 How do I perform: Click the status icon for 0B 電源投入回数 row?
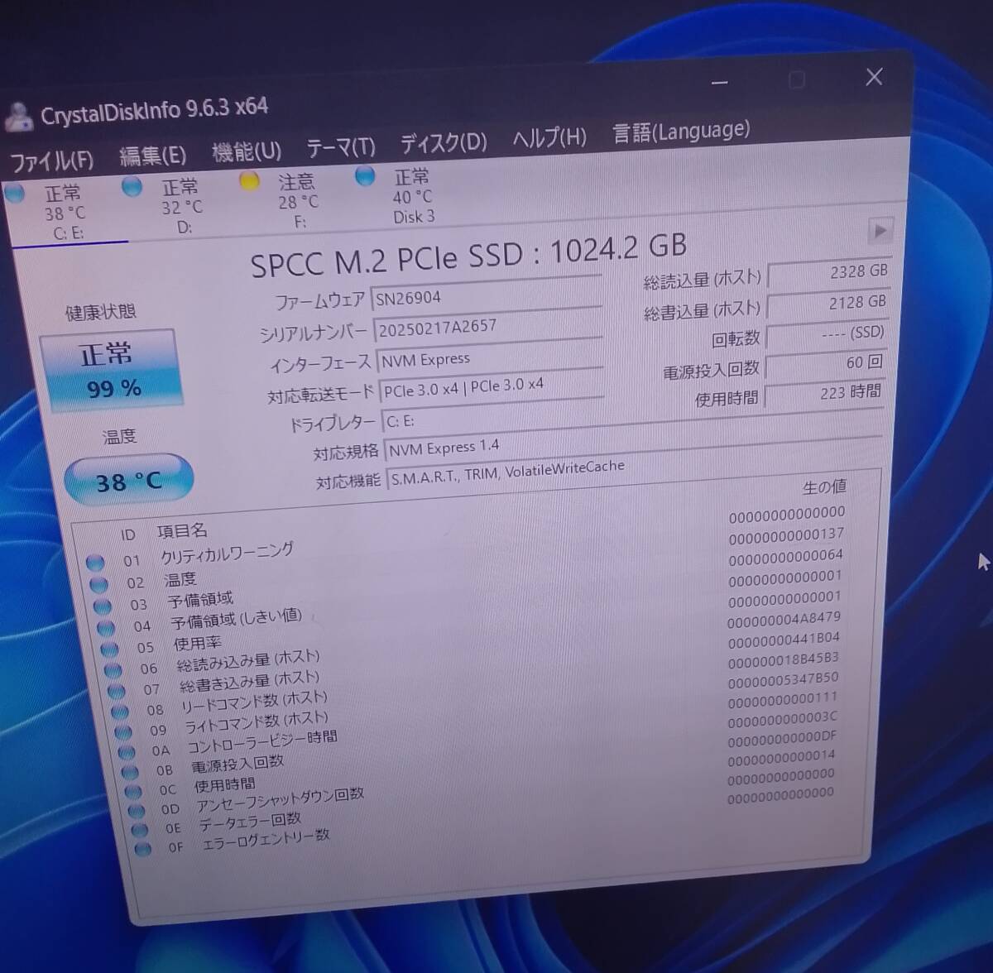click(x=131, y=772)
